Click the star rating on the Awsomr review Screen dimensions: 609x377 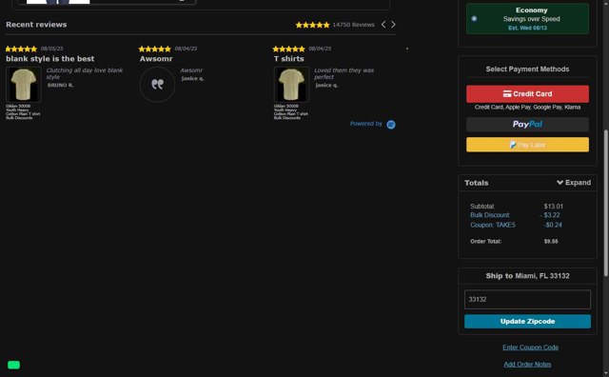(154, 49)
